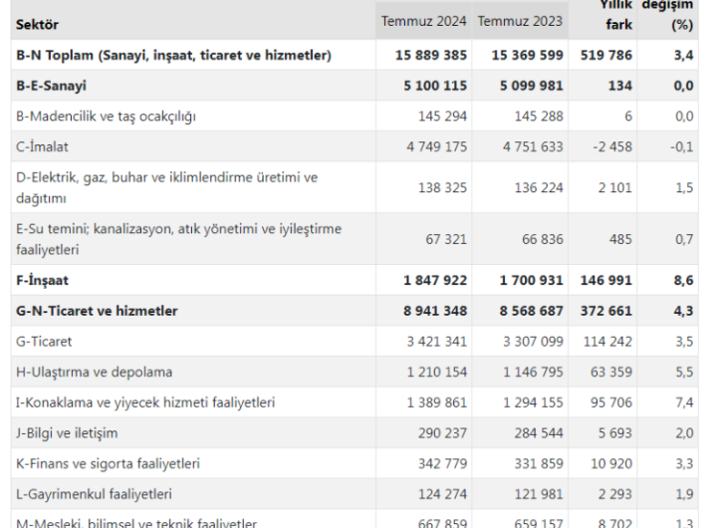Select the -2 458 yearly difference cell
The width and height of the screenshot is (717, 528).
pos(609,147)
